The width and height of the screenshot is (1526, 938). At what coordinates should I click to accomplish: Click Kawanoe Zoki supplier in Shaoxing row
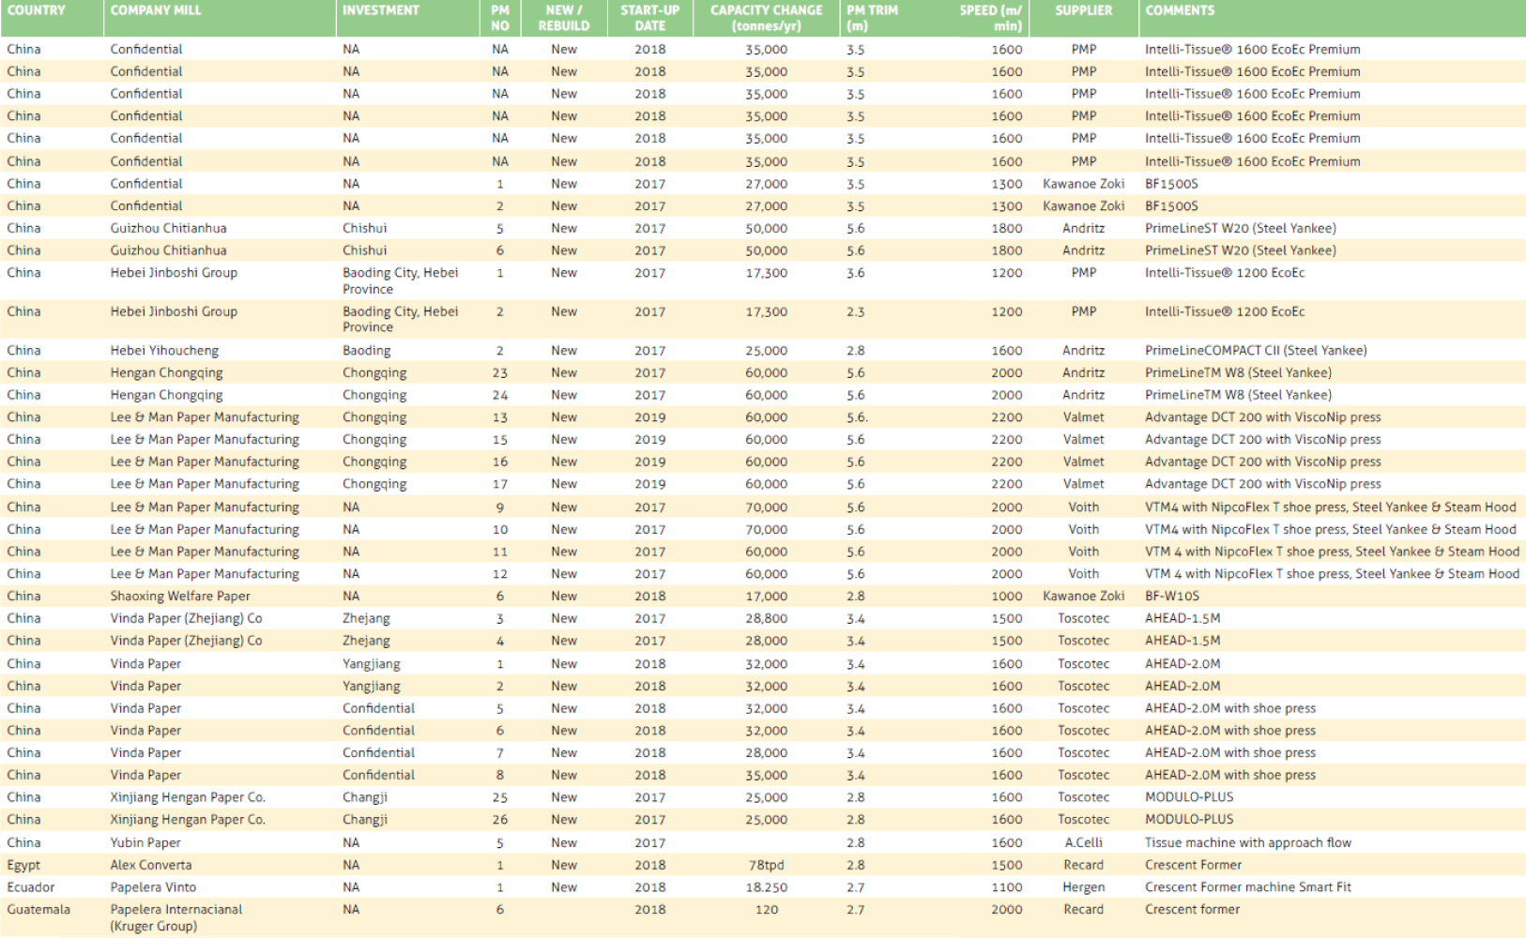[x=1083, y=597]
